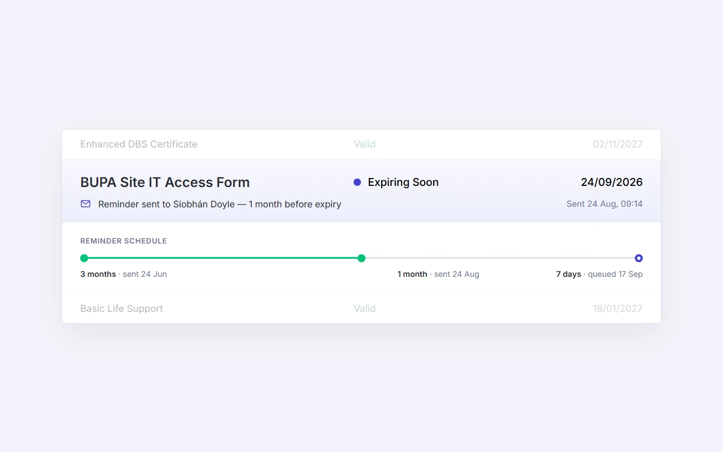
Task: Click the blue Expiring Soon status dot
Action: [x=357, y=182]
